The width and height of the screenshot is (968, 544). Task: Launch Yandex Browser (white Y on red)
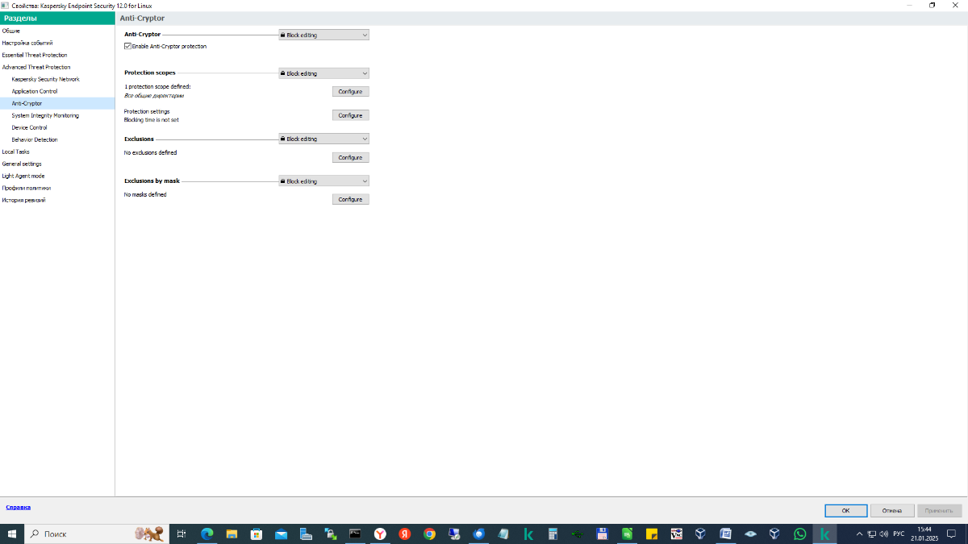tap(380, 534)
